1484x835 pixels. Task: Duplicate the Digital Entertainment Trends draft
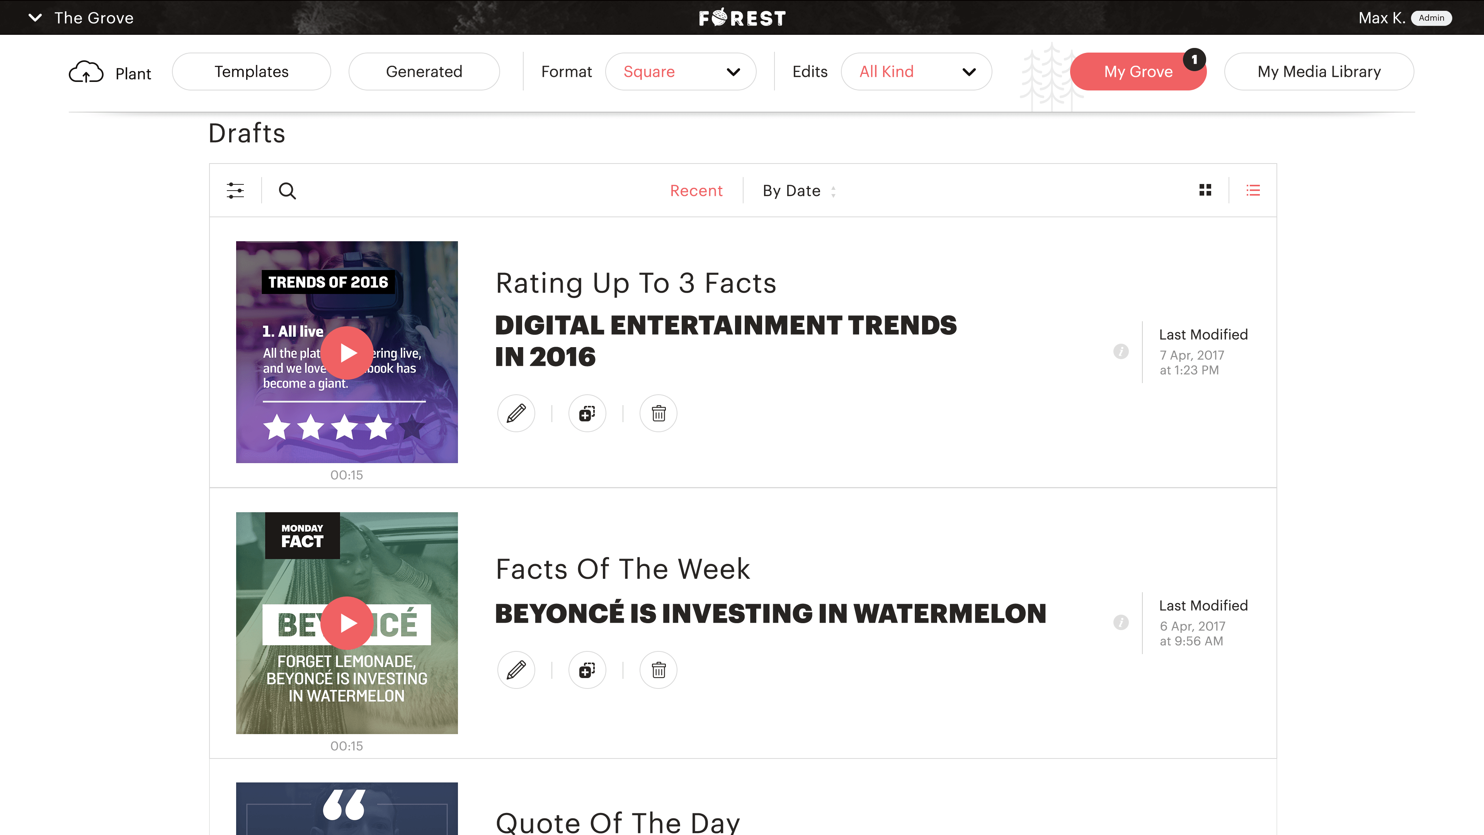point(587,413)
